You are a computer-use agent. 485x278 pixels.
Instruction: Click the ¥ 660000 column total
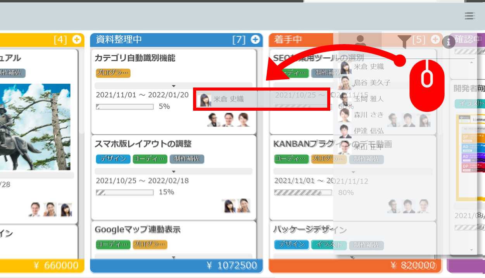[56, 265]
